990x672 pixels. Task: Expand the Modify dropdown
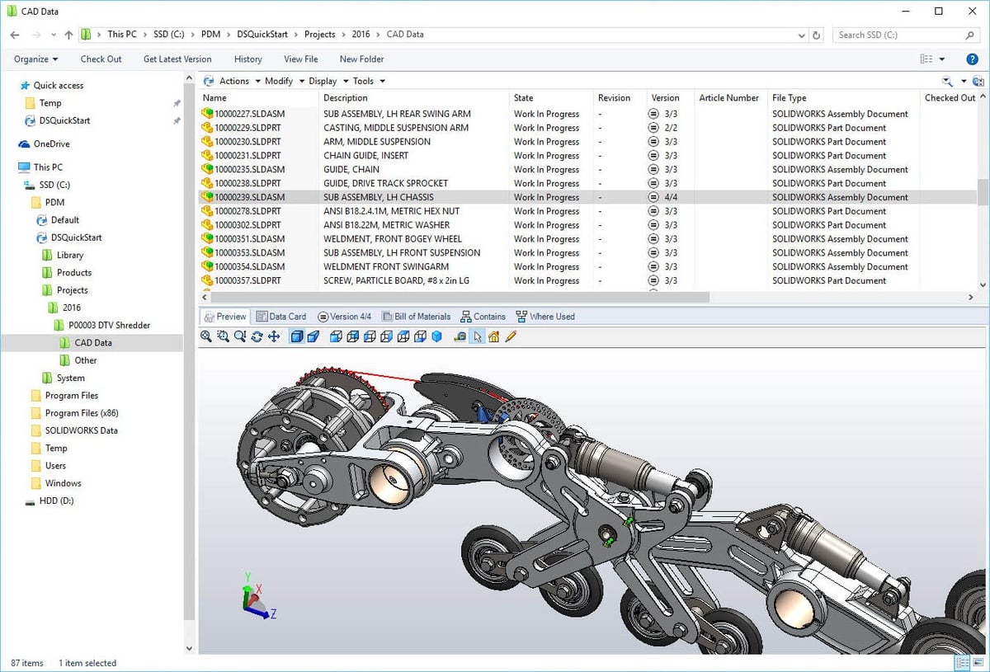tap(280, 80)
